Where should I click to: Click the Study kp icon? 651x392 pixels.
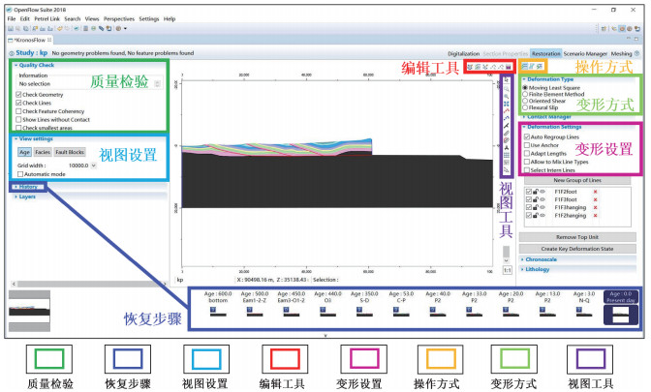click(9, 52)
